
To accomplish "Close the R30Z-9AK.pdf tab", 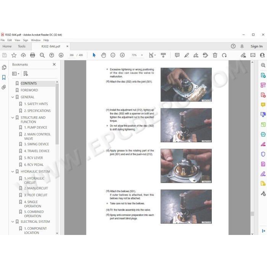I will [67, 46].
